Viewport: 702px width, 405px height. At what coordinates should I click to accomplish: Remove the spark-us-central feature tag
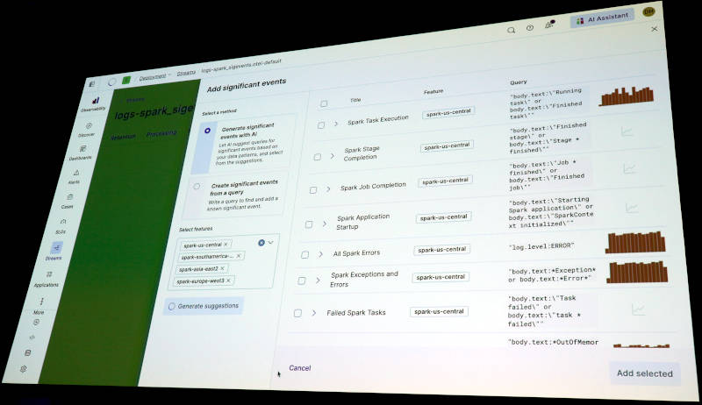pos(226,244)
